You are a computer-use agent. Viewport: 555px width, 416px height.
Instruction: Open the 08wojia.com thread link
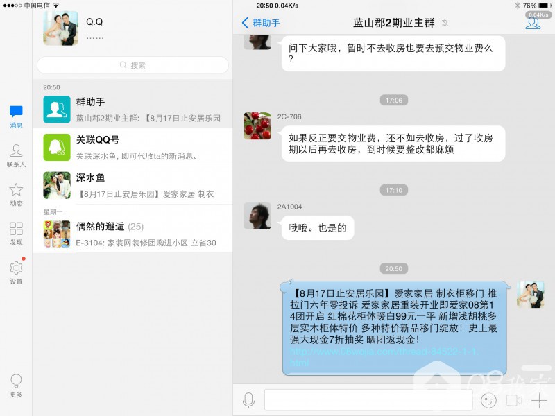click(x=384, y=357)
